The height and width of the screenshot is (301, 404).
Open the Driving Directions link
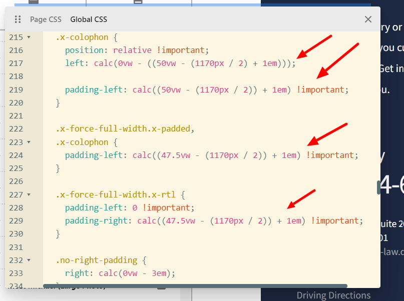[333, 295]
